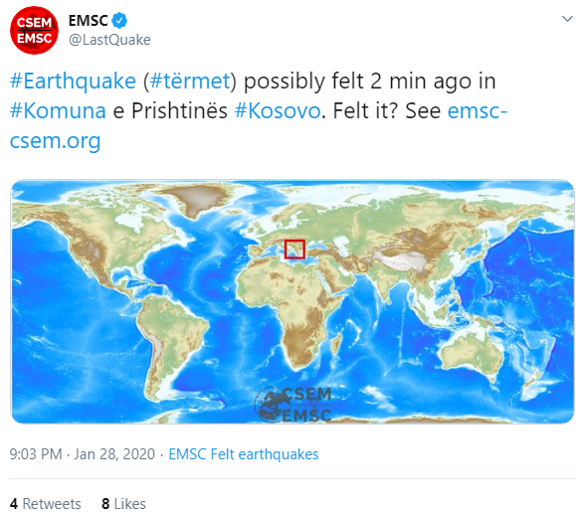Select the #Kosovo hashtag

click(x=278, y=111)
